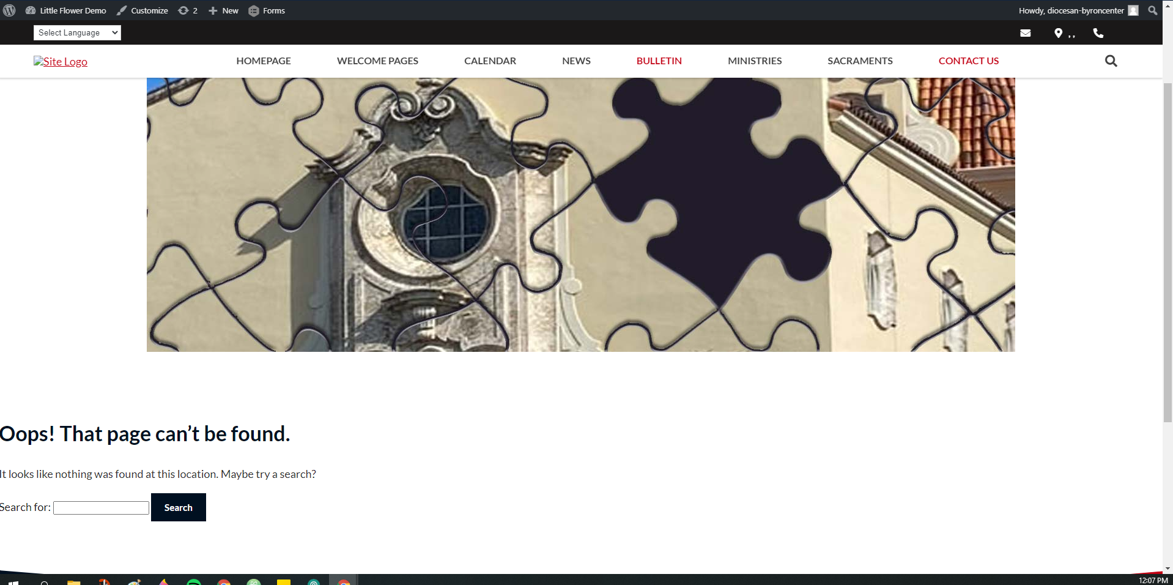Click the user avatar next to Howdy
This screenshot has width=1173, height=585.
tap(1133, 10)
